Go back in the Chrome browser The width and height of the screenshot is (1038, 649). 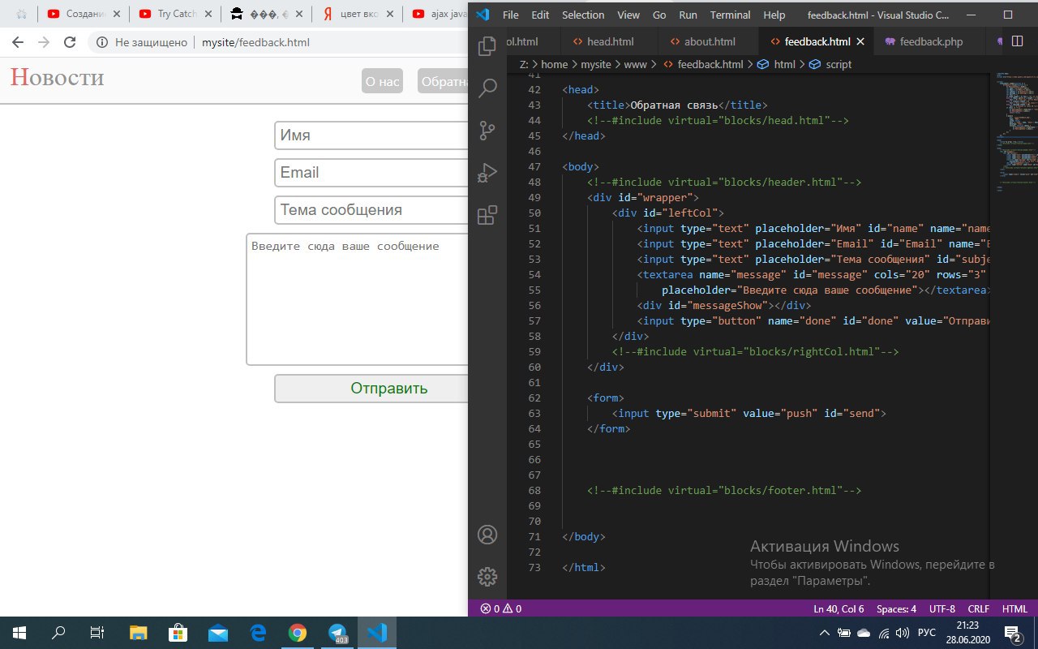tap(18, 43)
